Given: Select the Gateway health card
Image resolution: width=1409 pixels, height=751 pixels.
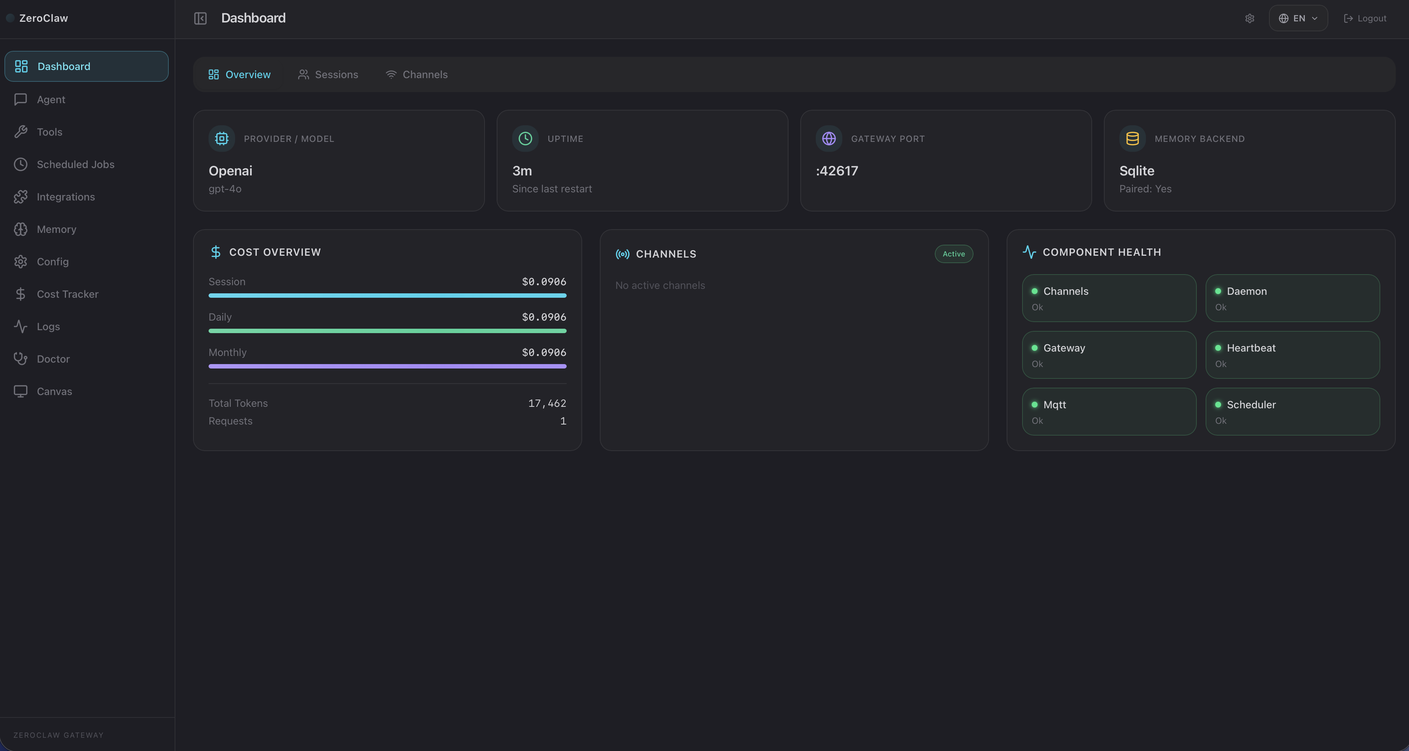Looking at the screenshot, I should click(1109, 354).
